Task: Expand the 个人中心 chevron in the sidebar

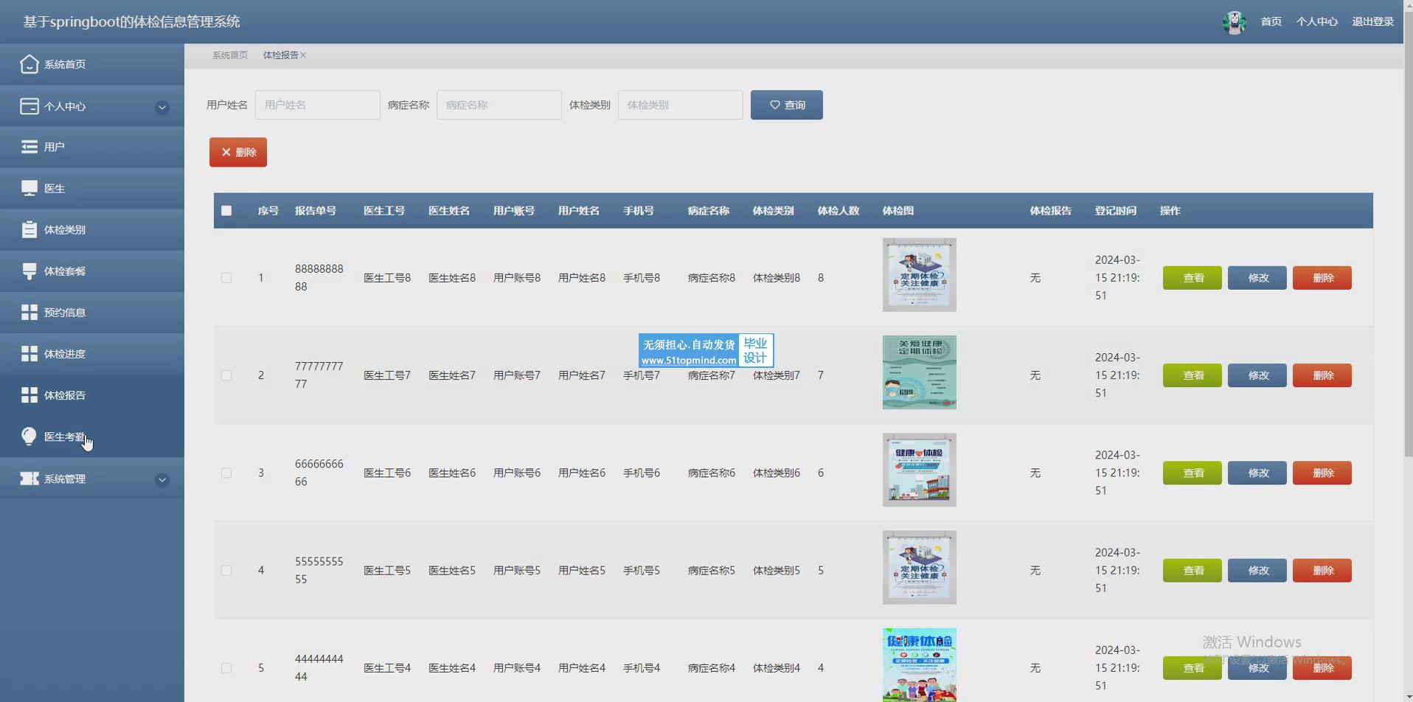Action: click(162, 108)
